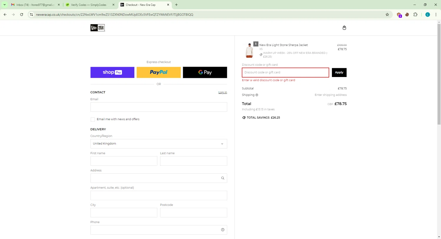Bookmark this page with the star icon
Screen dimensions: 441x239
tap(387, 14)
